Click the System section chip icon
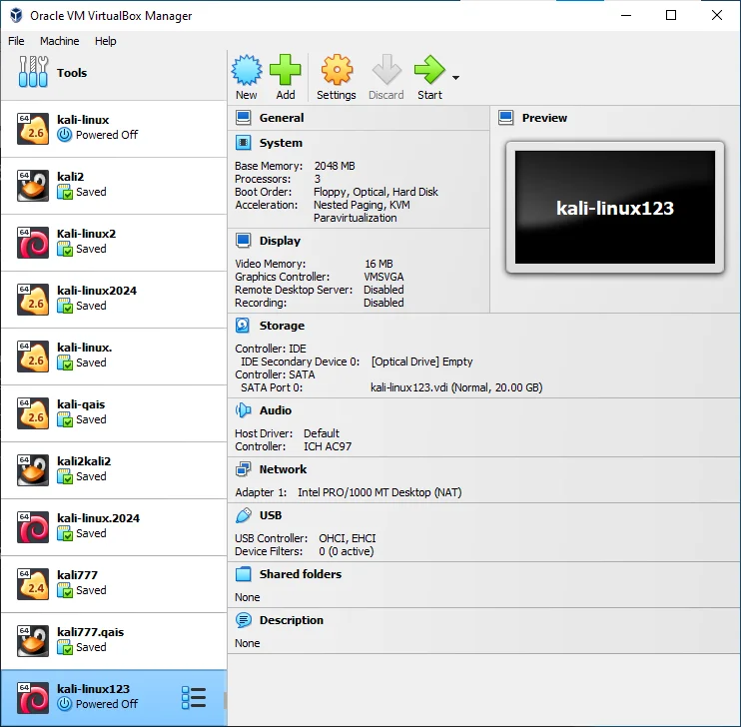This screenshot has width=741, height=727. click(x=244, y=143)
